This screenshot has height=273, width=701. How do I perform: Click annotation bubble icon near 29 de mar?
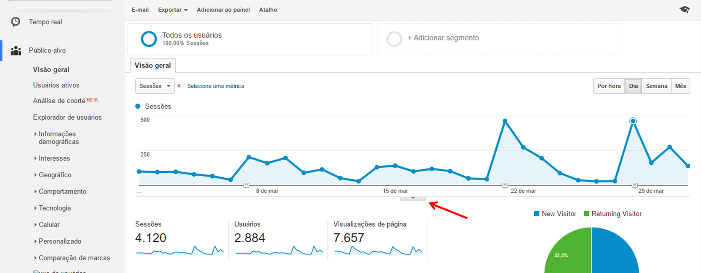click(x=635, y=185)
